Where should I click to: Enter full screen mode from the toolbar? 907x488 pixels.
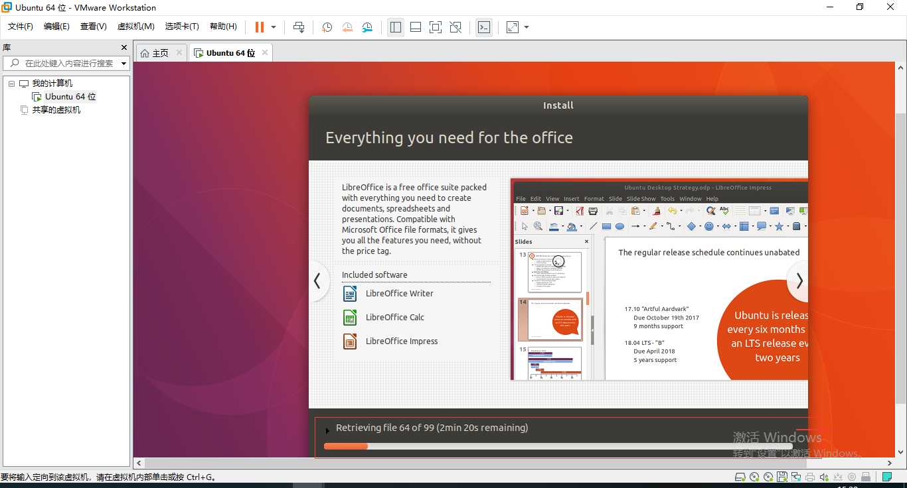tap(436, 27)
